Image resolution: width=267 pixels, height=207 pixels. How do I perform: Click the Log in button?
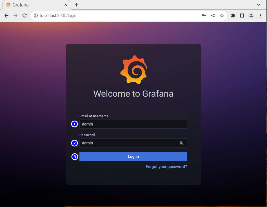click(133, 156)
